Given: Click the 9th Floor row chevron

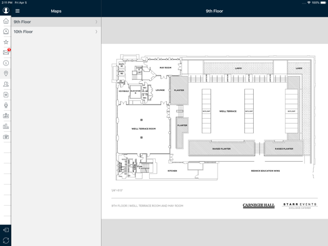Looking at the screenshot, I should pos(96,22).
